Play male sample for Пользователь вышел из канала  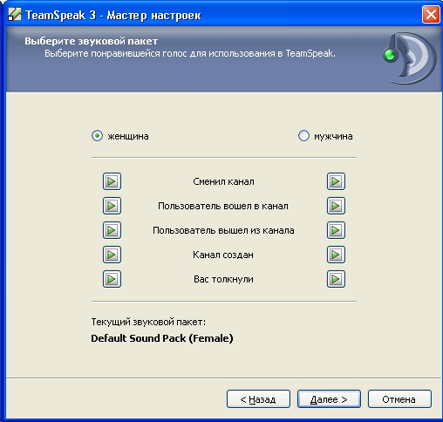click(336, 230)
